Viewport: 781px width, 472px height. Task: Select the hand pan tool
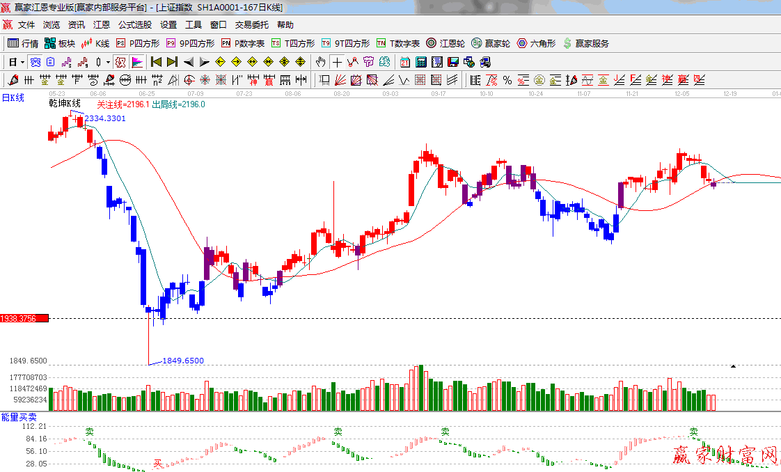pyautogui.click(x=321, y=62)
